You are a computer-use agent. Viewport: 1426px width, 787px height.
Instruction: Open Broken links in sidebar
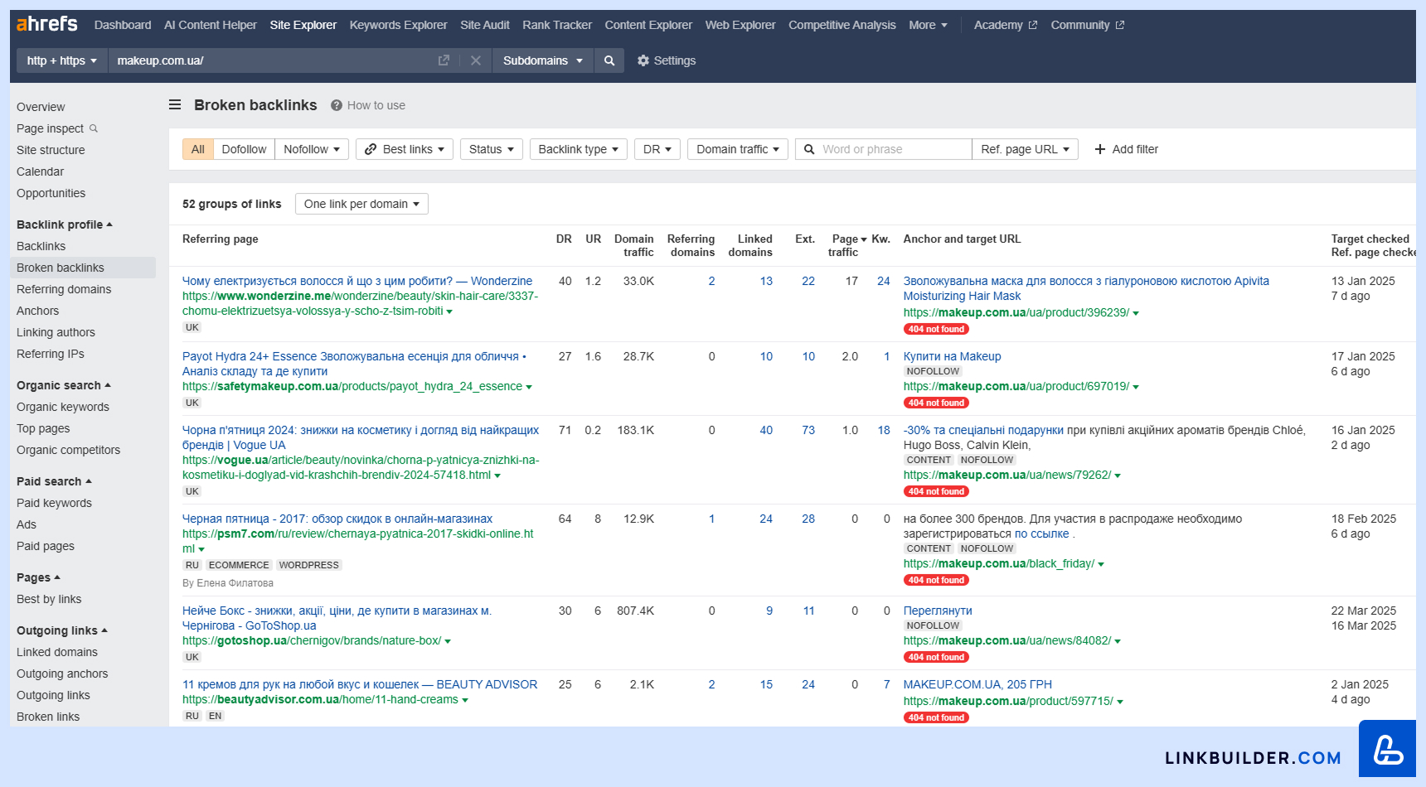click(x=48, y=717)
